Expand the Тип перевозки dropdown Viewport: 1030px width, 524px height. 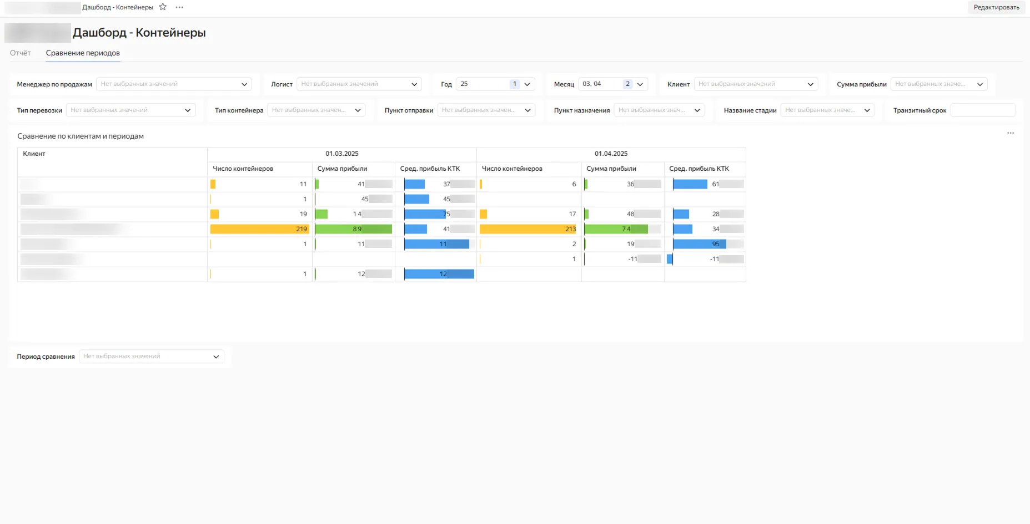[x=130, y=110]
